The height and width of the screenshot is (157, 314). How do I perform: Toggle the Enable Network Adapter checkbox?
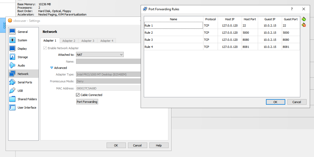pos(45,48)
